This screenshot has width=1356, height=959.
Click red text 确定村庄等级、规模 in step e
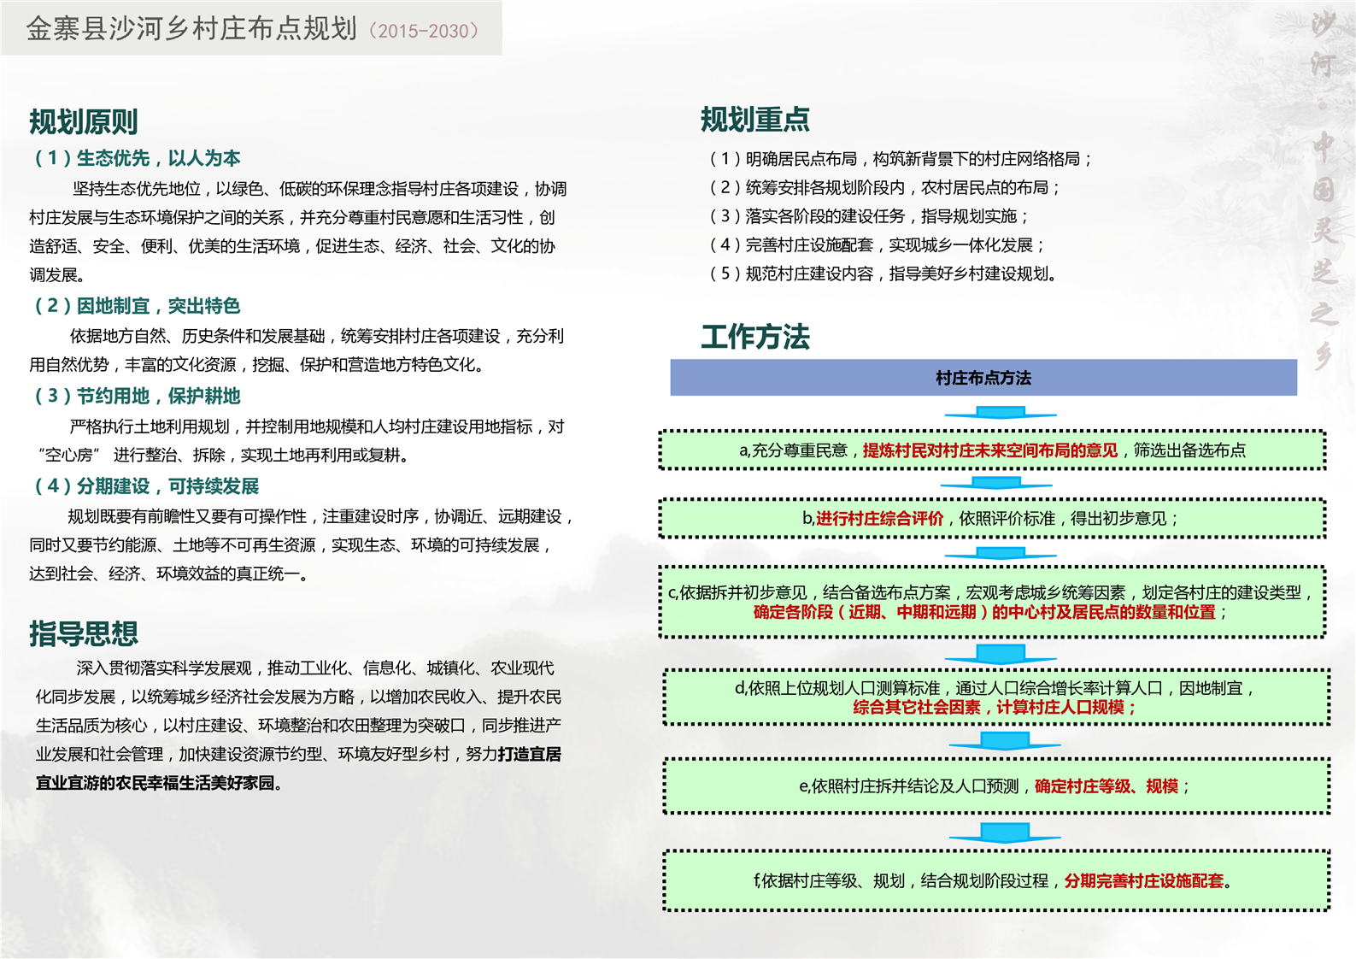click(x=1107, y=786)
